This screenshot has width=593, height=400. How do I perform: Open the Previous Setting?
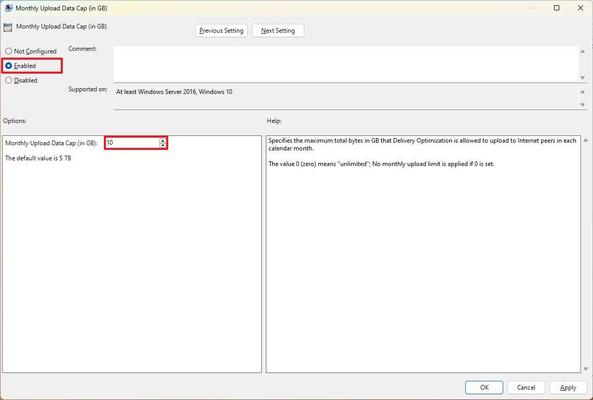(x=221, y=30)
